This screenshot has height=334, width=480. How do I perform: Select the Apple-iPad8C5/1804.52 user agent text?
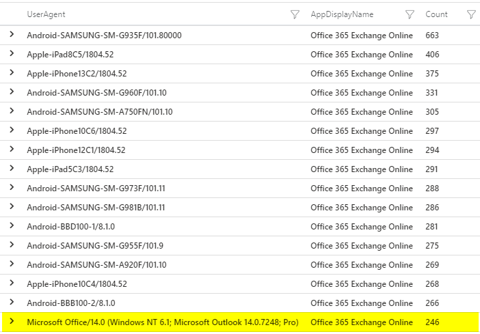(x=70, y=55)
